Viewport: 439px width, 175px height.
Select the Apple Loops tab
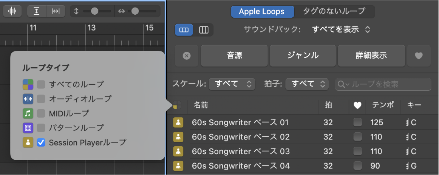pyautogui.click(x=262, y=11)
